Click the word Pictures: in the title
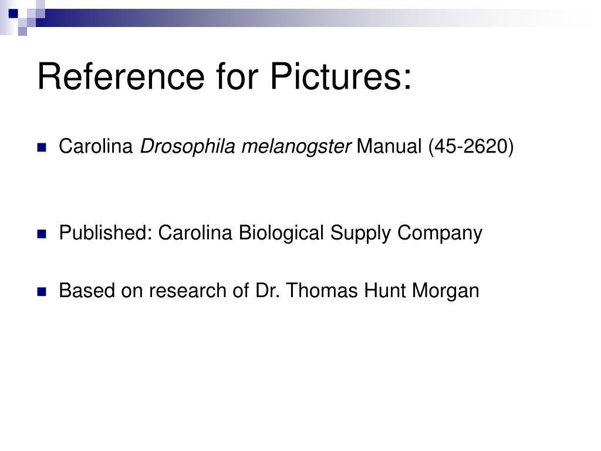 (341, 76)
